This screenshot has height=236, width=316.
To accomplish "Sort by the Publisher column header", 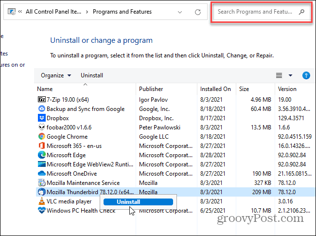I will coord(151,89).
